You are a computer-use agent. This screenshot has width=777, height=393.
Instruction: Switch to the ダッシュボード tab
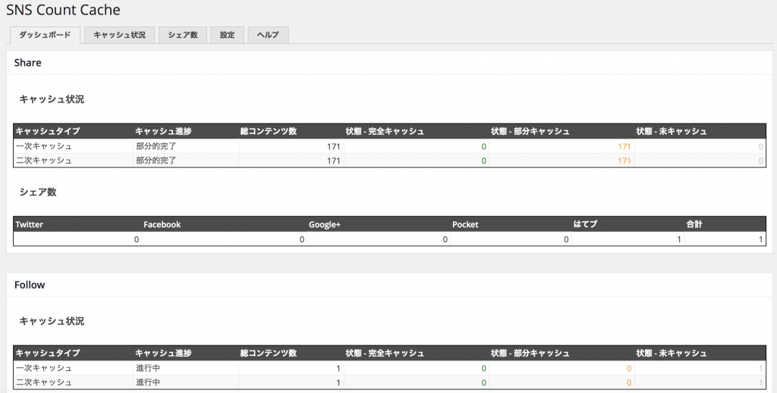(44, 35)
